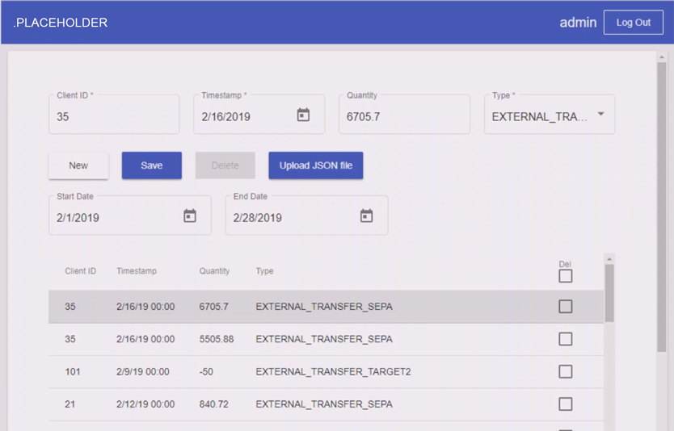
Task: Click the table's vertical scrollbar thumb
Action: coord(609,292)
